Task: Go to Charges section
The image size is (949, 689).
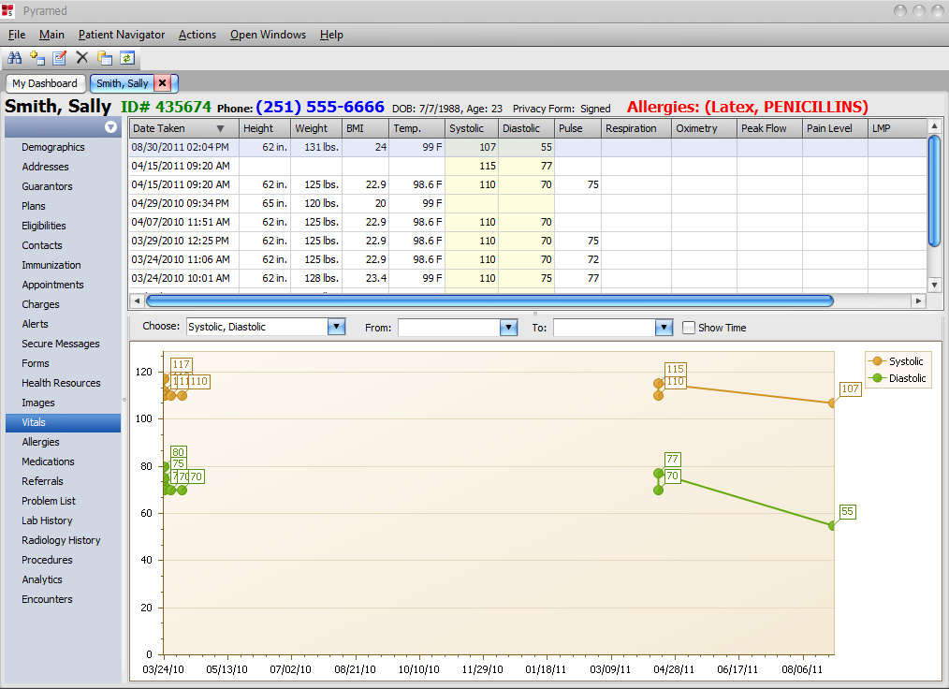Action: coord(40,304)
